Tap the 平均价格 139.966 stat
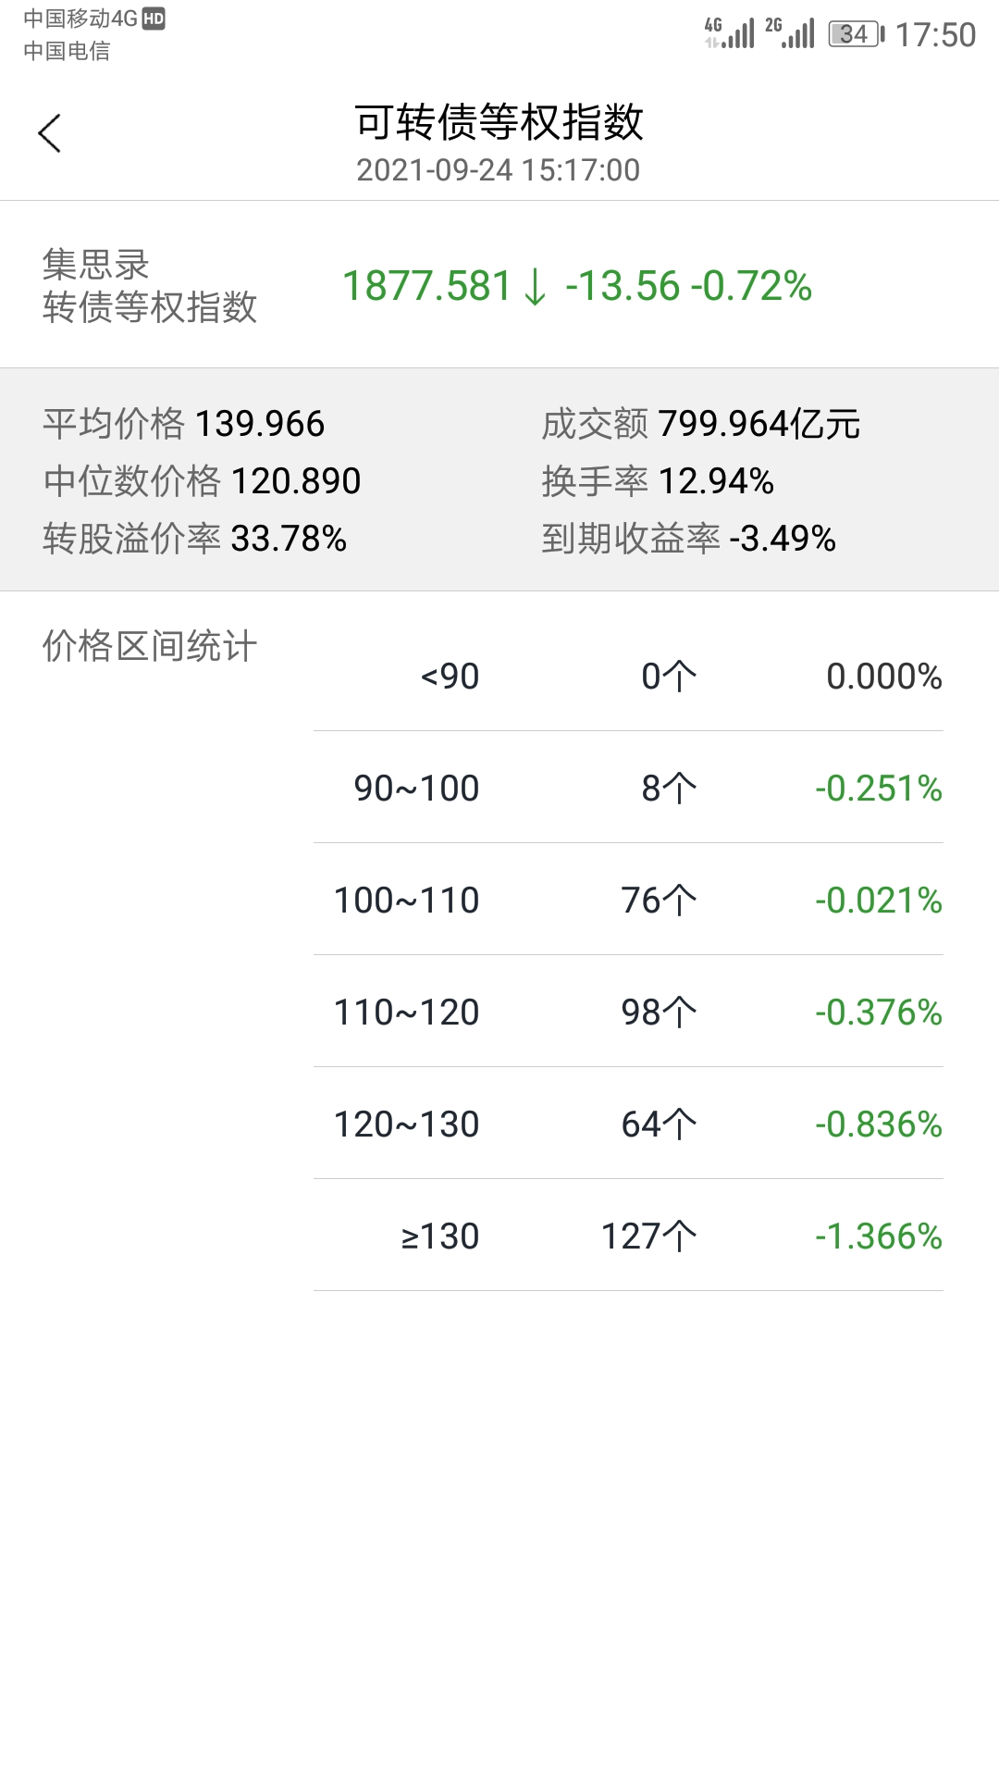 coord(184,424)
